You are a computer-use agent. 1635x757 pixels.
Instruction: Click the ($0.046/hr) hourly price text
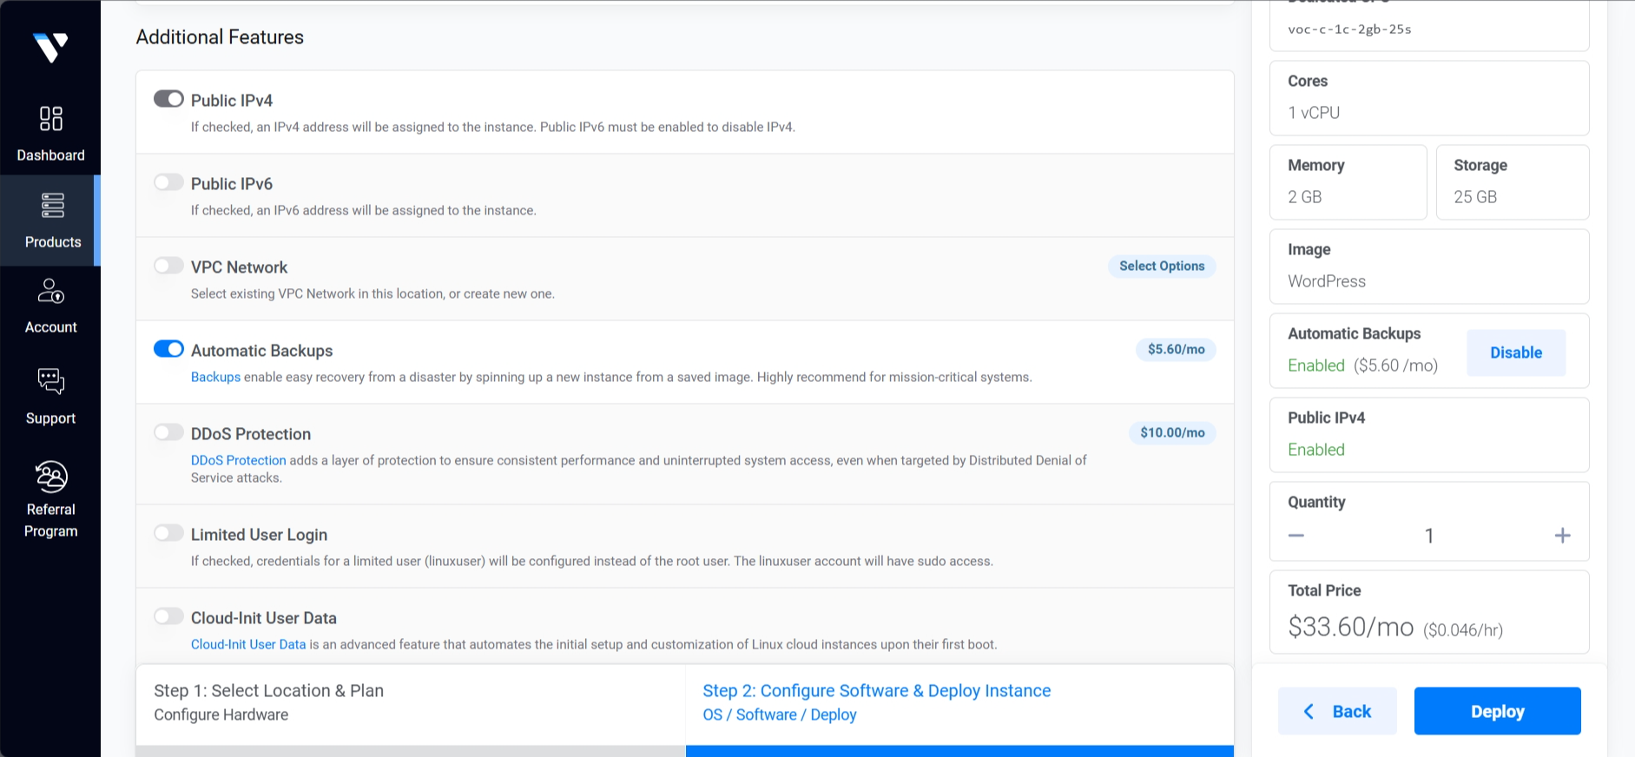click(1463, 630)
